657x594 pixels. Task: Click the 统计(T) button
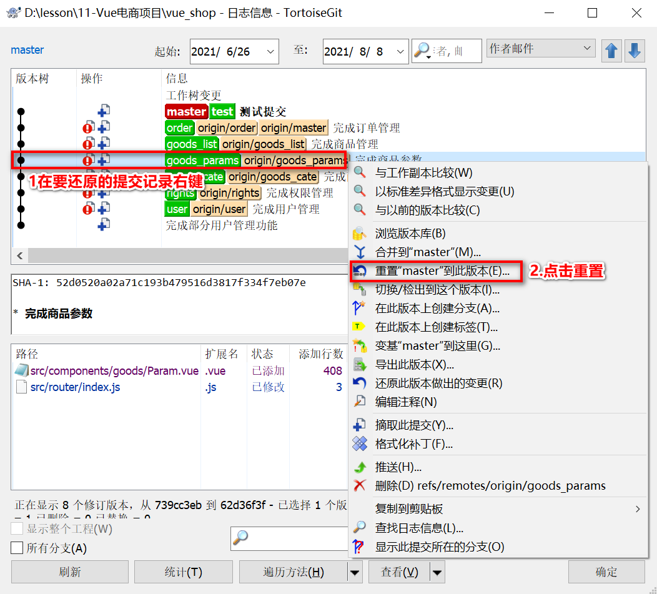[x=184, y=572]
